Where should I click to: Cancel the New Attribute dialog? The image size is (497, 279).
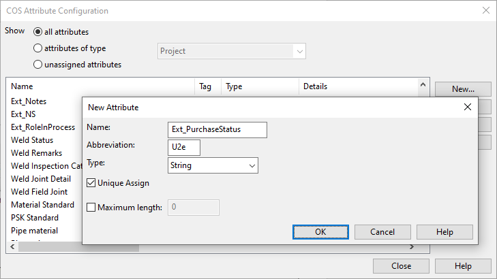pyautogui.click(x=382, y=232)
